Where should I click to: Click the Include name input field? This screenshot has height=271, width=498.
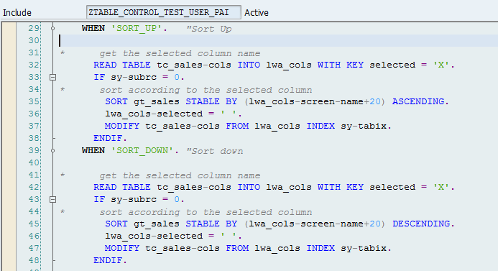point(164,12)
